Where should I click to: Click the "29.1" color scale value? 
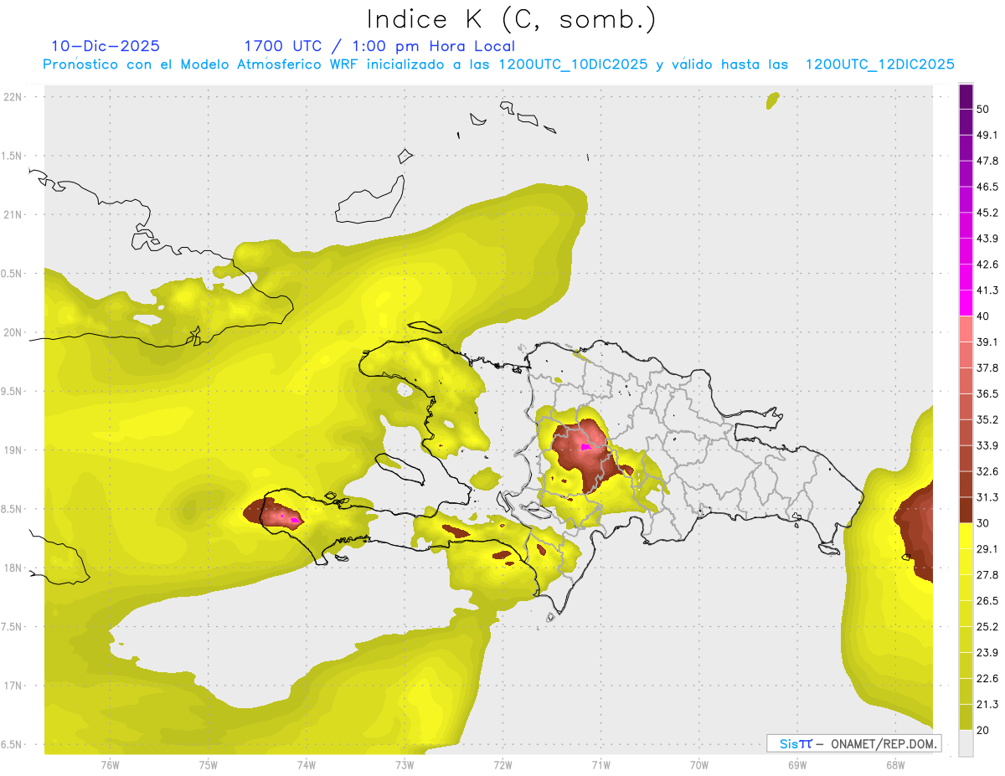click(988, 549)
